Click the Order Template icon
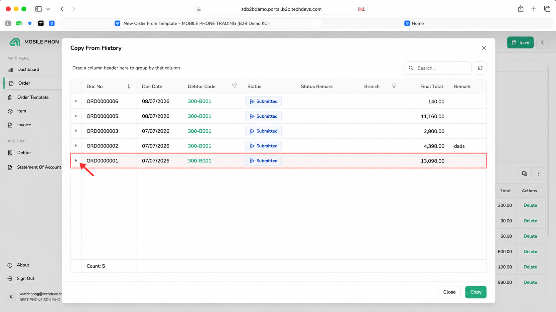Image resolution: width=556 pixels, height=312 pixels. 10,97
